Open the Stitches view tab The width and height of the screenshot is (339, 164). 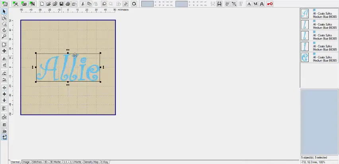coord(37,162)
